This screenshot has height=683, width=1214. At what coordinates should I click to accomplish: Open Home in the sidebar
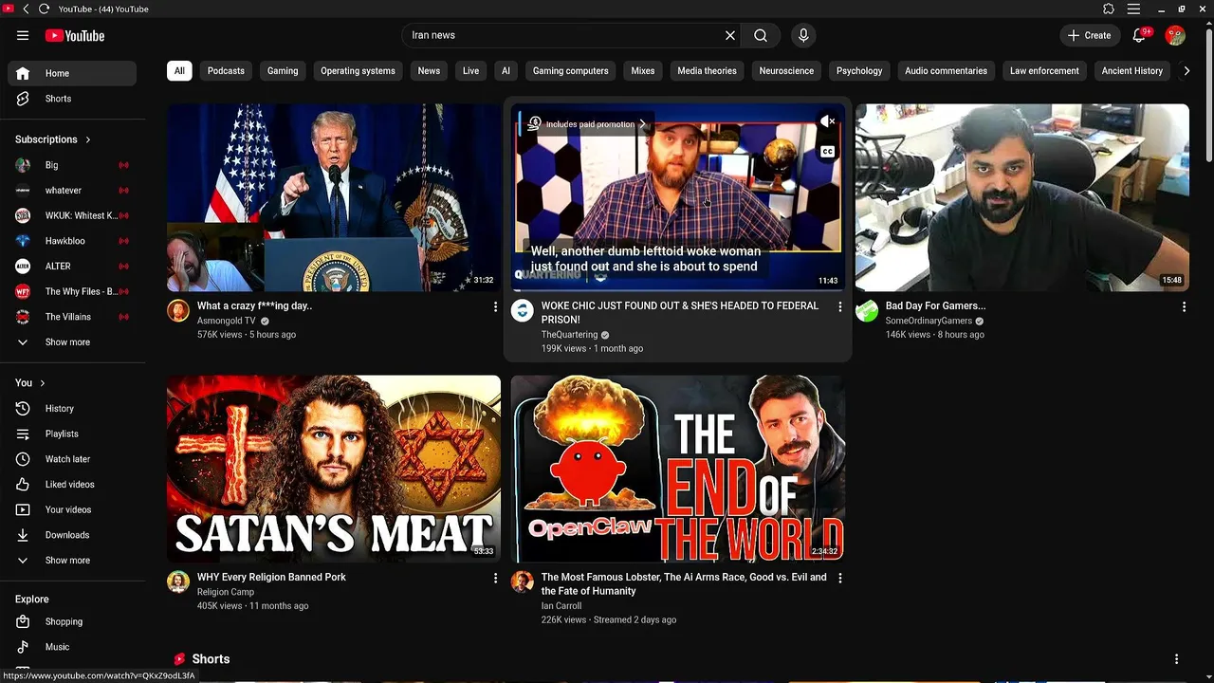point(72,73)
